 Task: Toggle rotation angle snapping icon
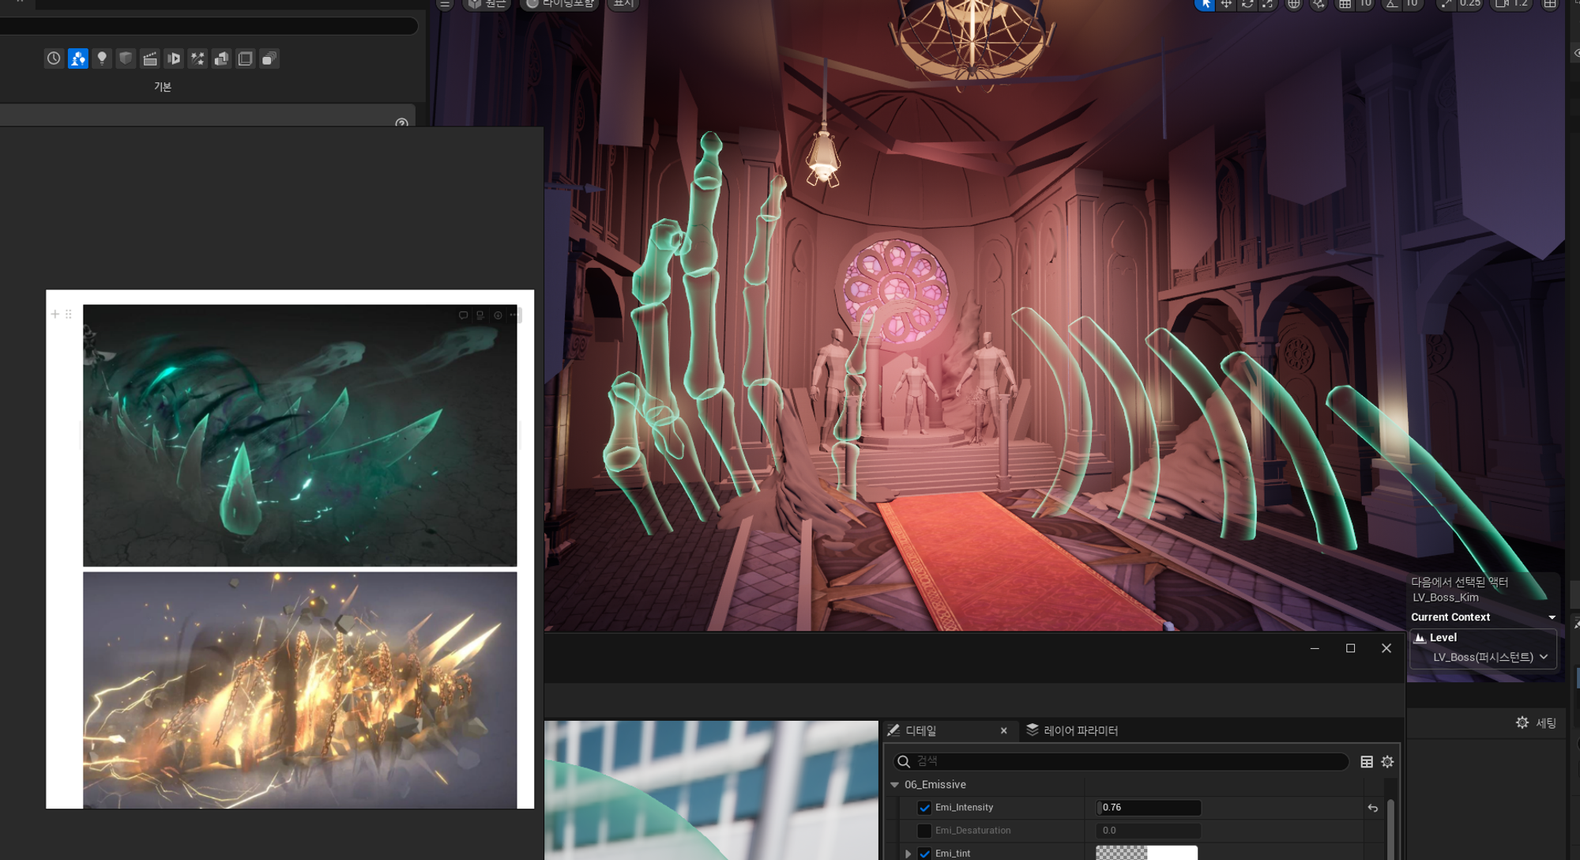pos(1392,4)
